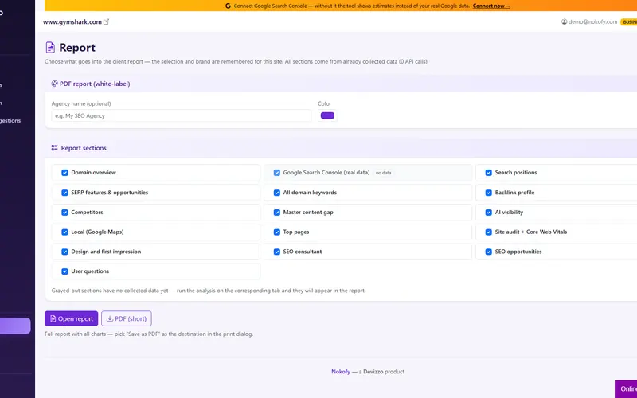Click the user avatar icon beside demo@nokofy.com
Screen dimensions: 637x398
(564, 22)
